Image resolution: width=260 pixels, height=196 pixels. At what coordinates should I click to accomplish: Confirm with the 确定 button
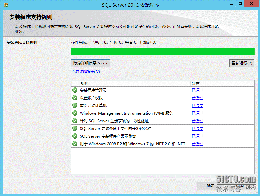click(210, 186)
